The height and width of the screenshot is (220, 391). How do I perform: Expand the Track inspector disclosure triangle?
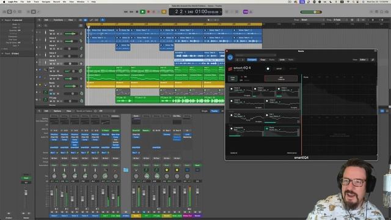tap(2, 53)
